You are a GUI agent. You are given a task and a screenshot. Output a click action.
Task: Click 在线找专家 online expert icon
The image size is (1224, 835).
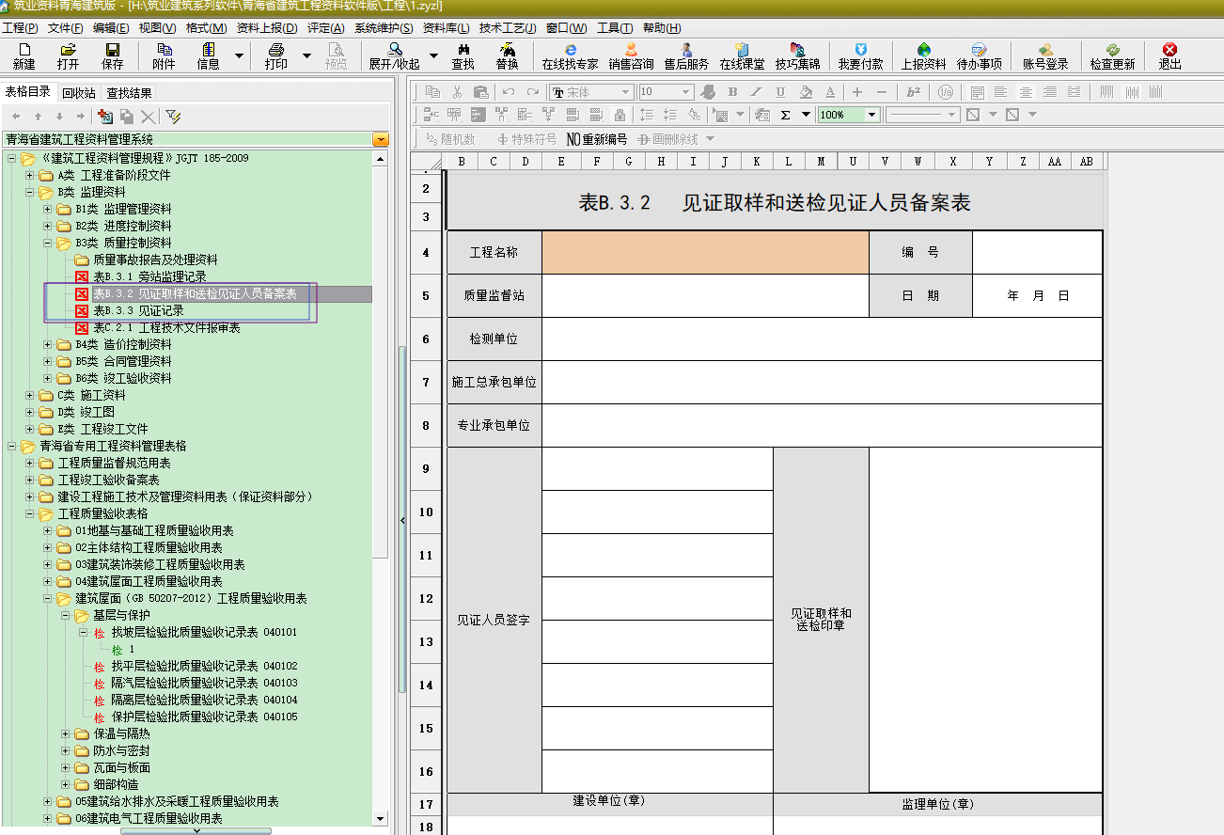(x=570, y=56)
